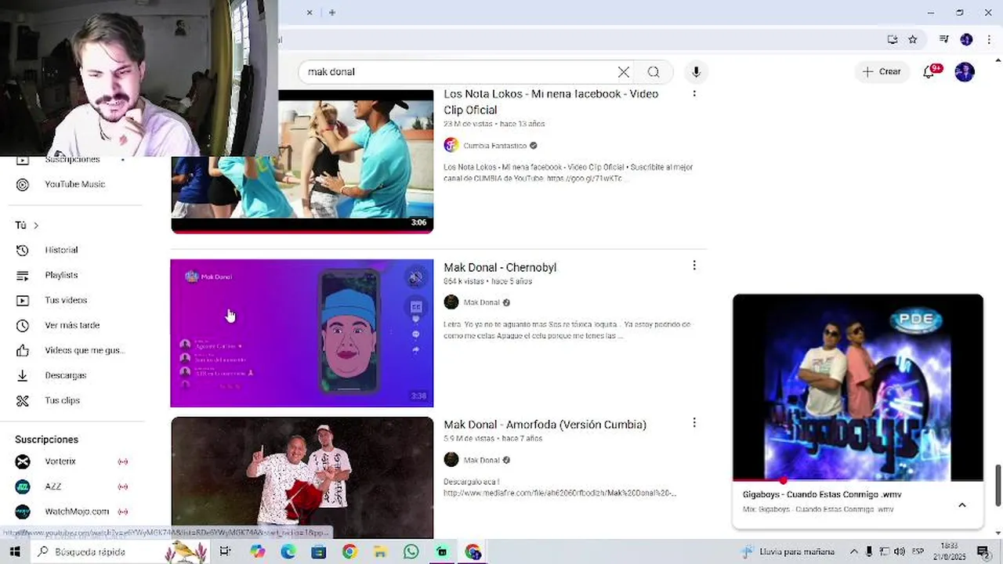Open Task View on taskbar
This screenshot has height=564, width=1003.
[x=225, y=551]
